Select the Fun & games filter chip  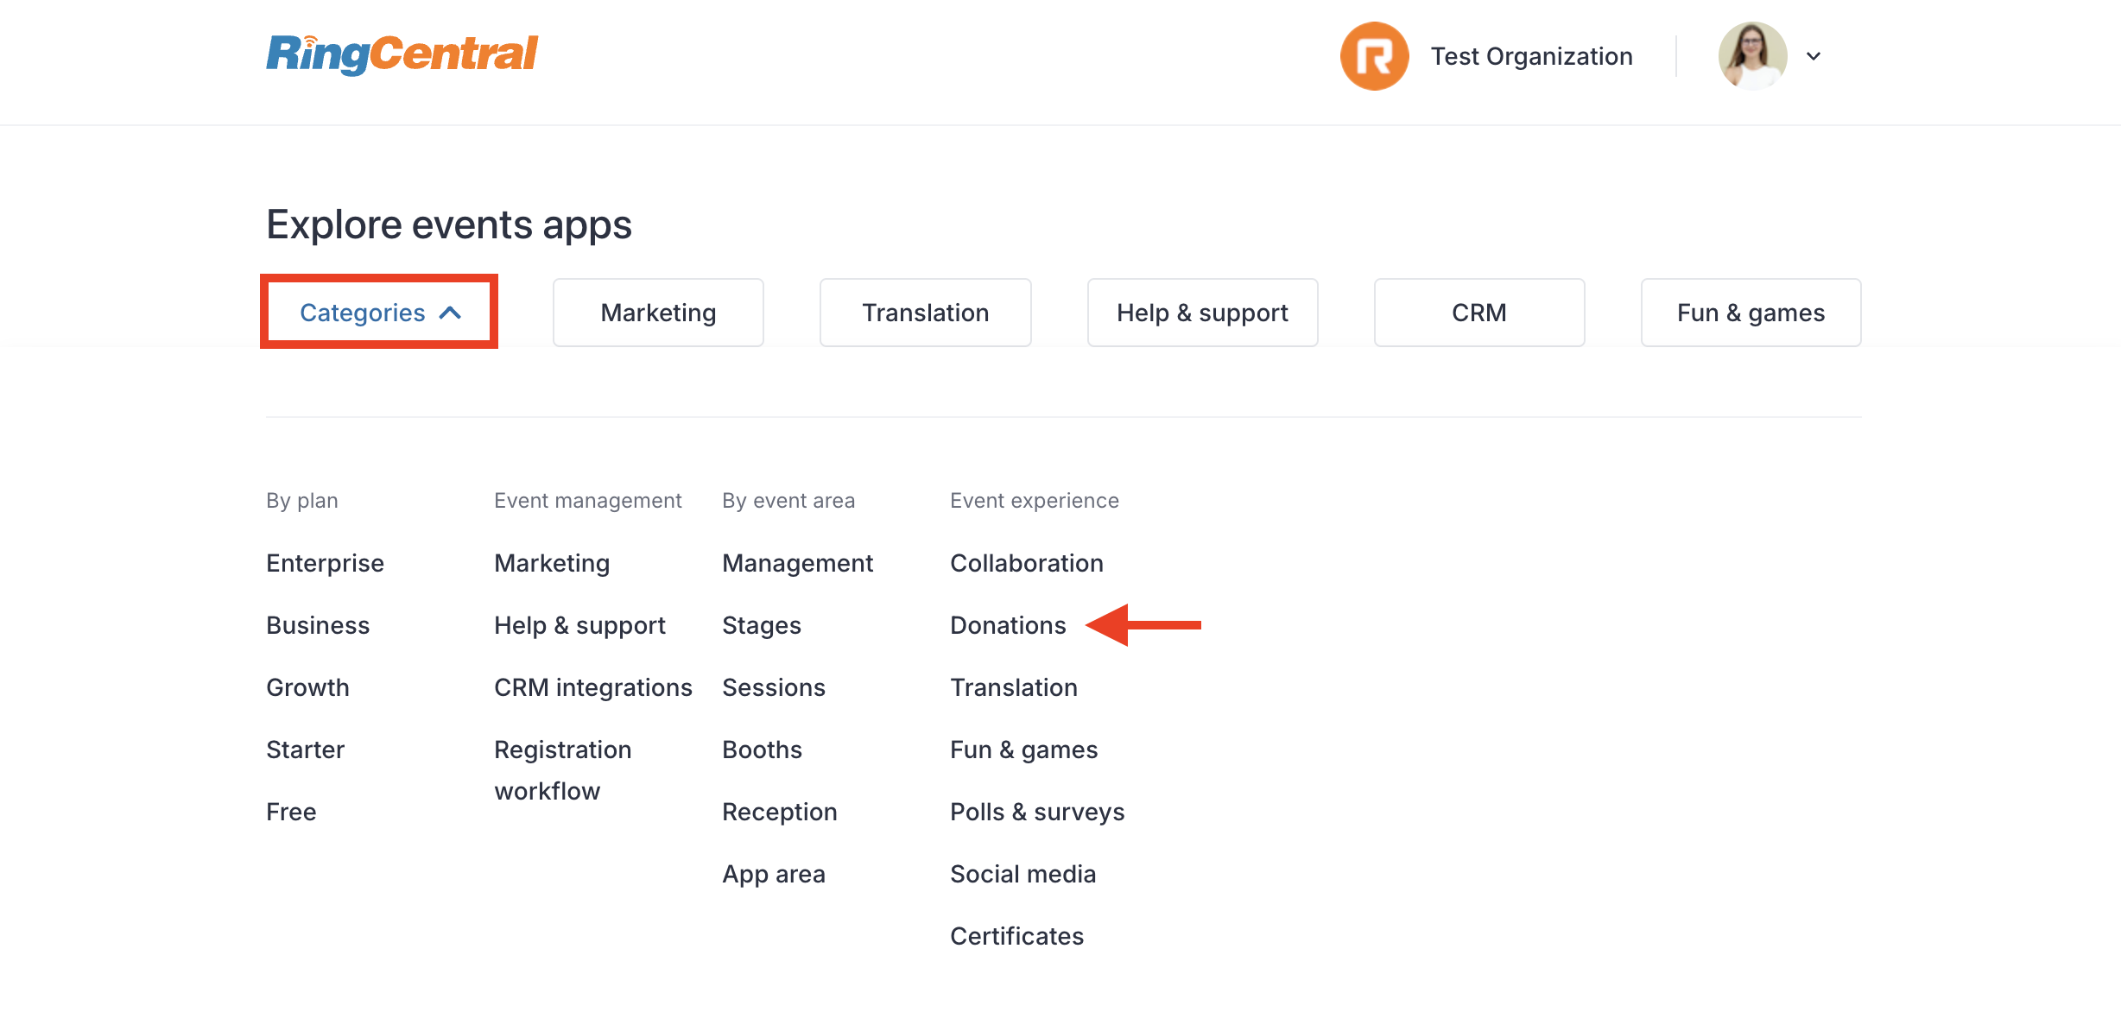coord(1751,313)
